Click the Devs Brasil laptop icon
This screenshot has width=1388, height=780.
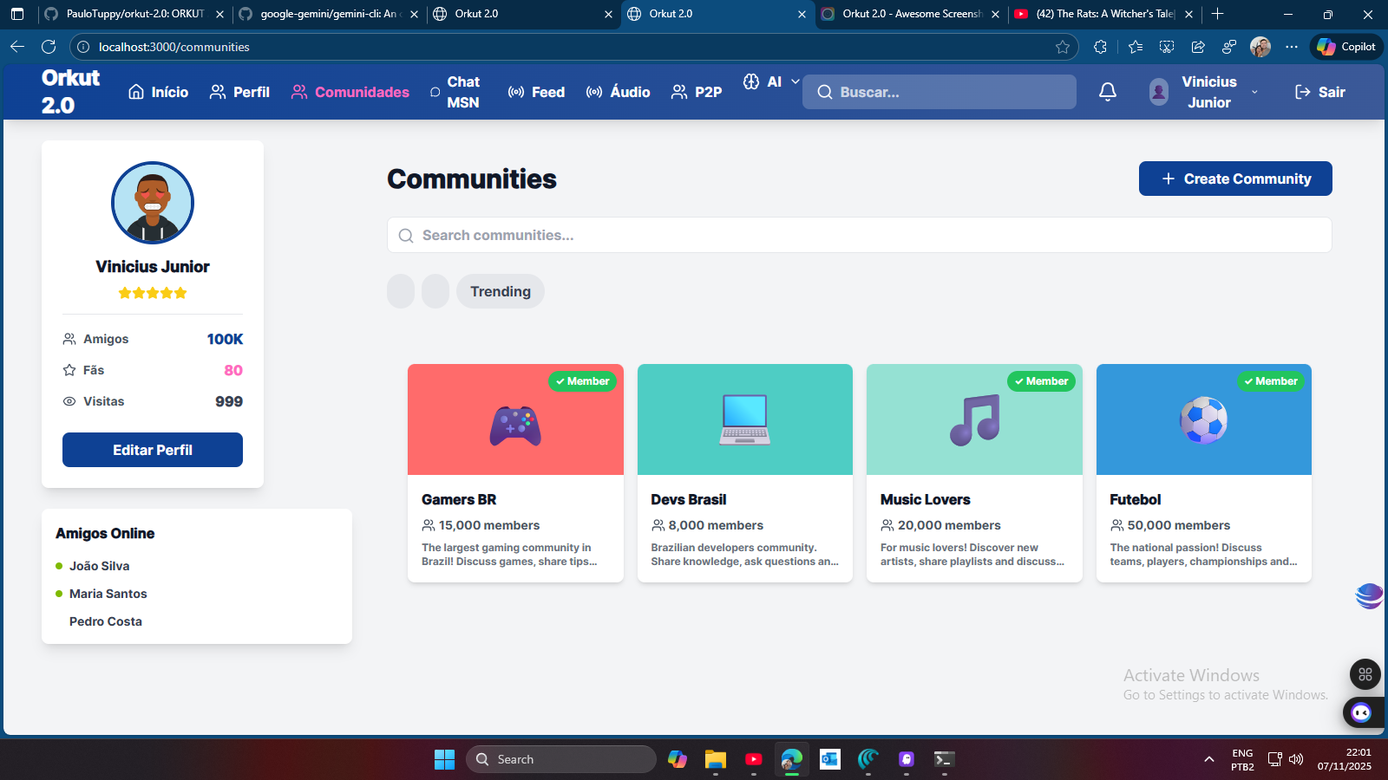pyautogui.click(x=744, y=419)
